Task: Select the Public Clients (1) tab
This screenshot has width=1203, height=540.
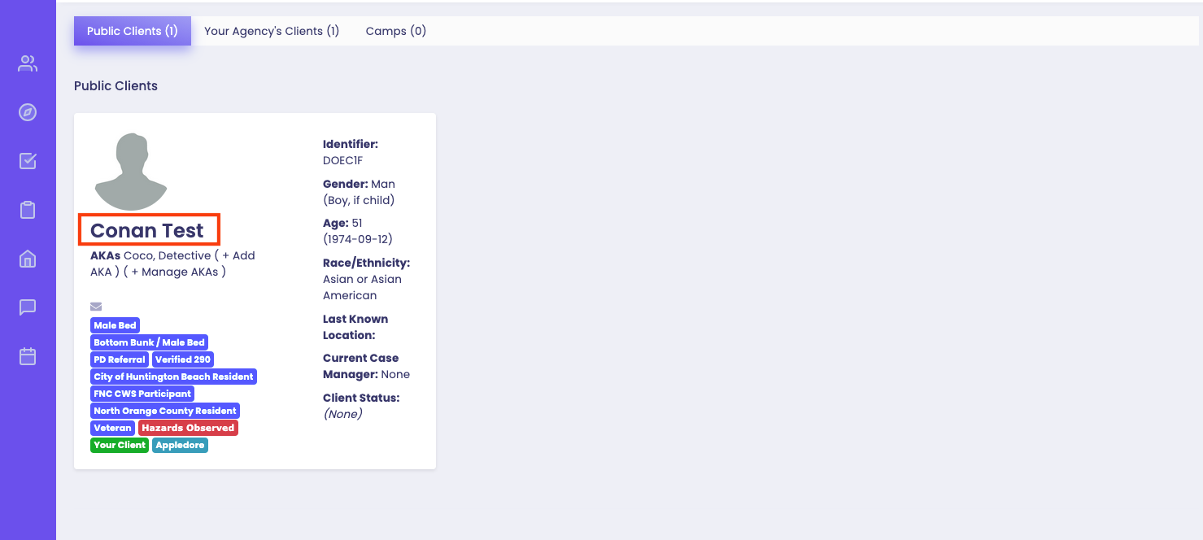Action: coord(132,31)
